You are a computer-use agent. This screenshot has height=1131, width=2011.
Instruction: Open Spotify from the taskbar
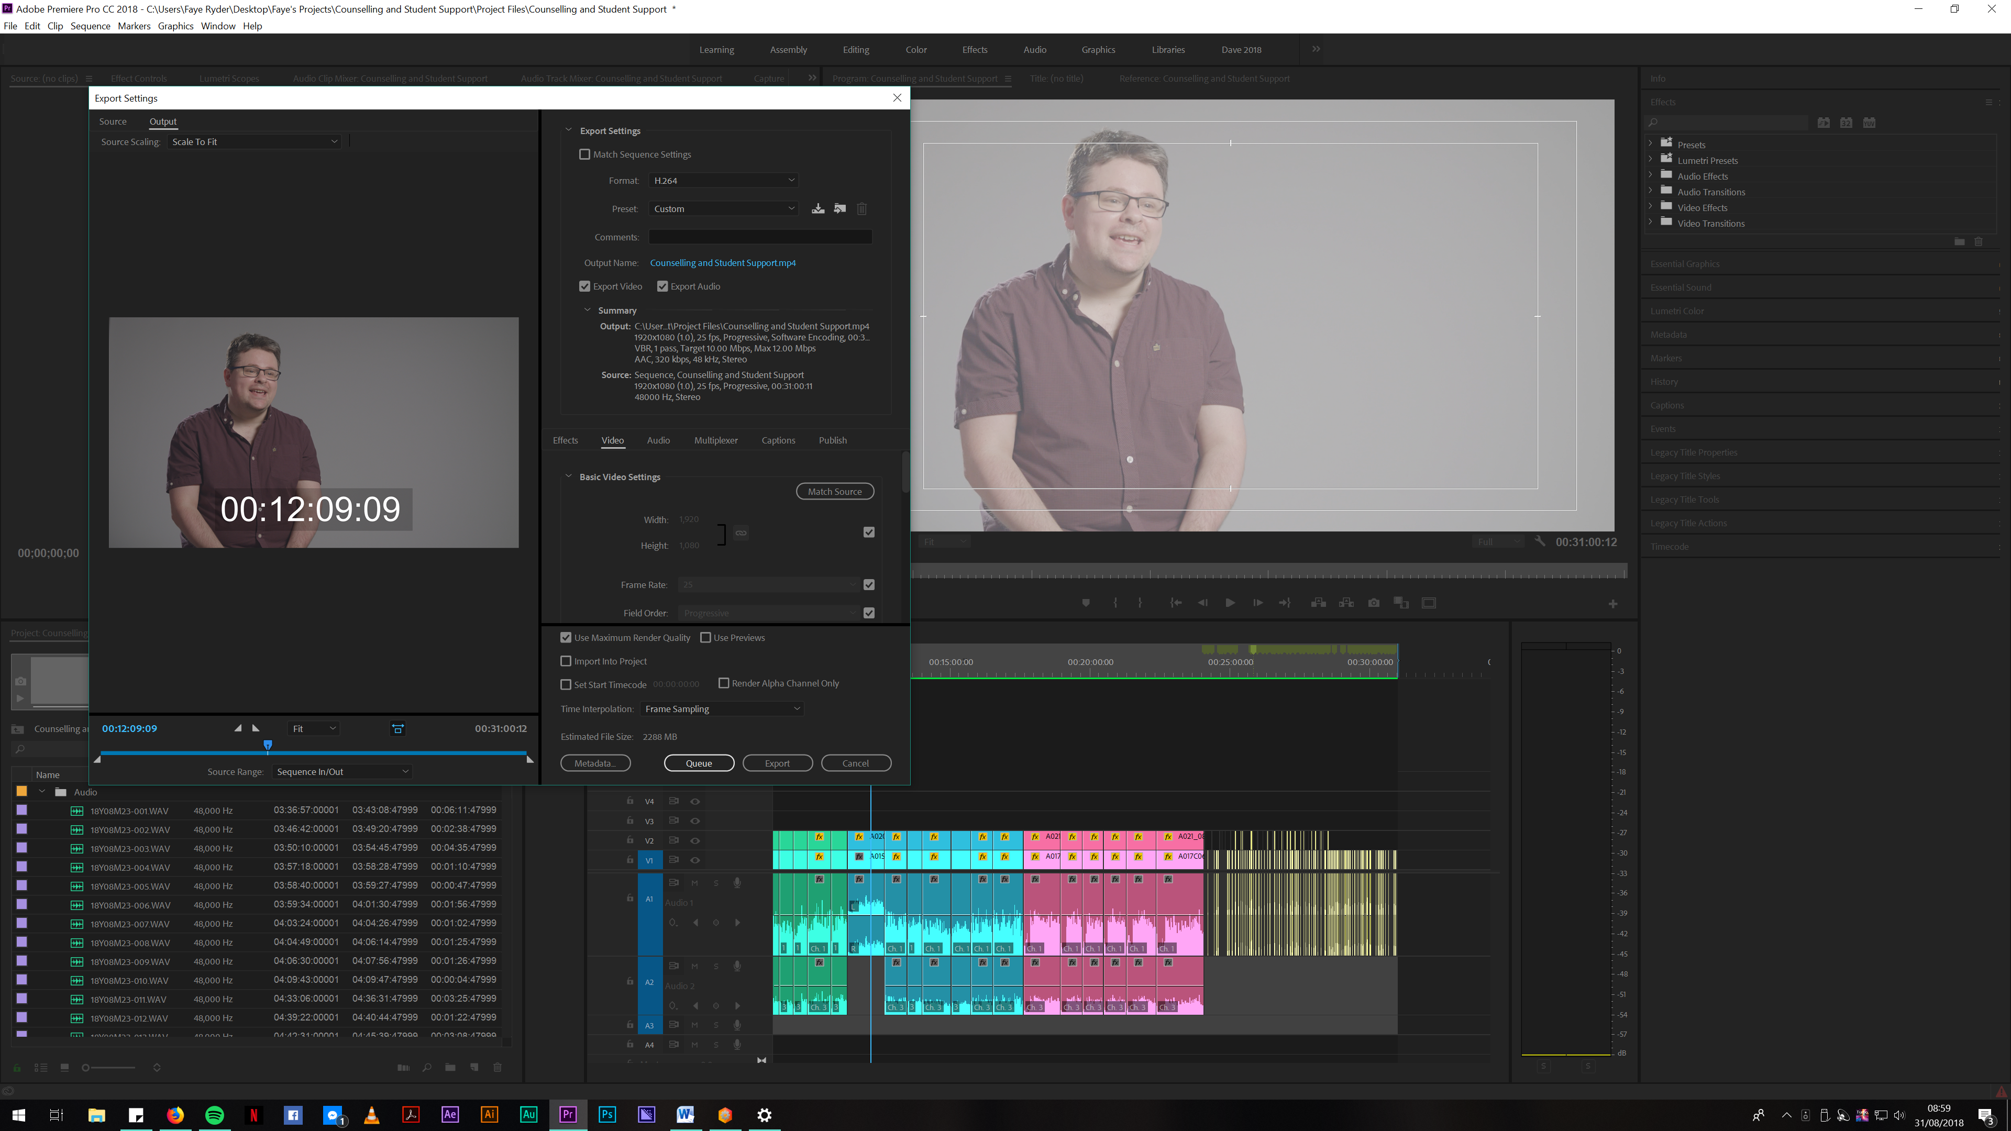point(214,1115)
